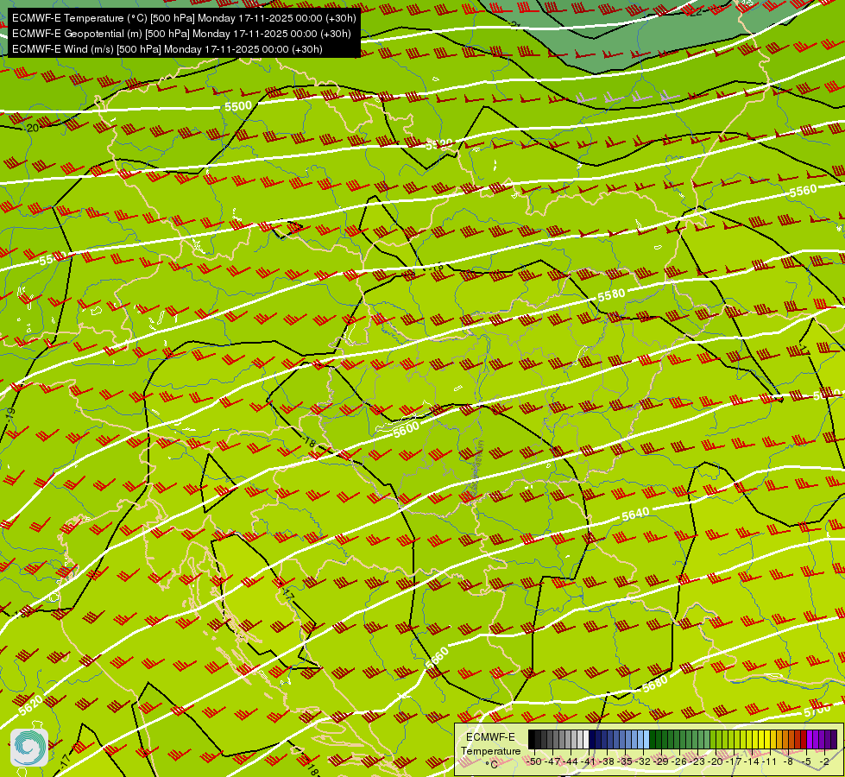Screen dimensions: 845x777
Task: Select the ECMWF-E Temperature 500 hPa title line
Action: (184, 18)
